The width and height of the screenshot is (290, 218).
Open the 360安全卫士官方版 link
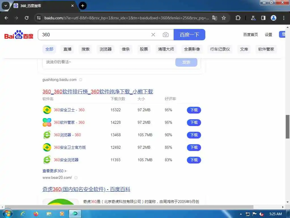[70, 147]
